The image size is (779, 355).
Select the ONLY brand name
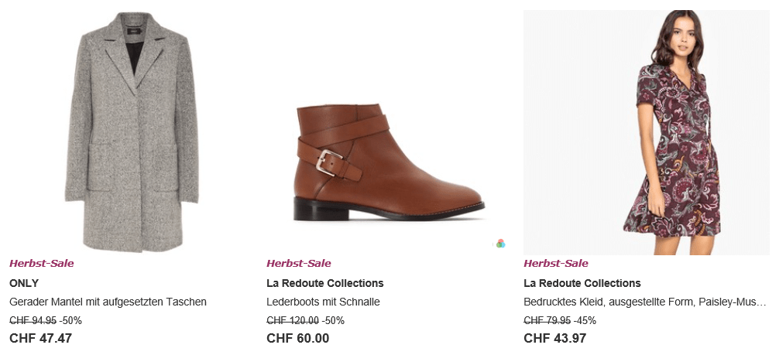coord(24,283)
